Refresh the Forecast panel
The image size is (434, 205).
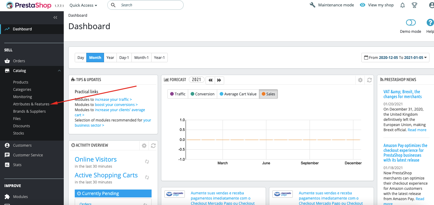point(369,80)
